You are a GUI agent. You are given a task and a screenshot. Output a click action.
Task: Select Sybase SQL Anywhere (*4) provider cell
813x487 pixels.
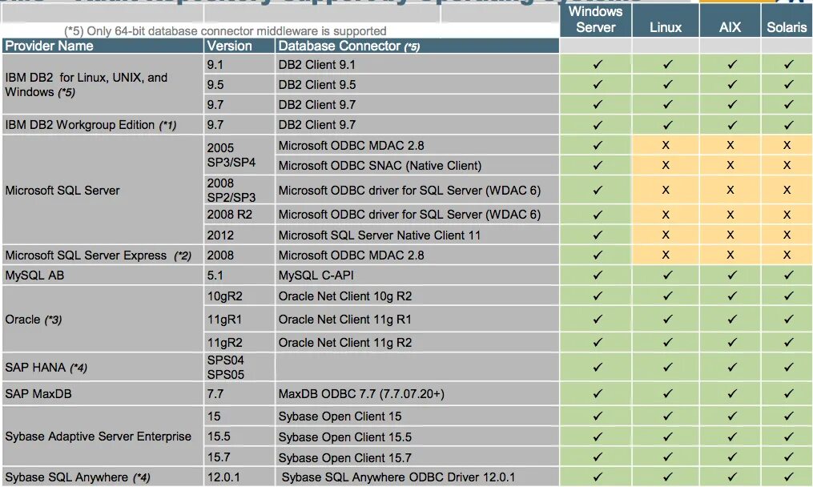pos(103,477)
